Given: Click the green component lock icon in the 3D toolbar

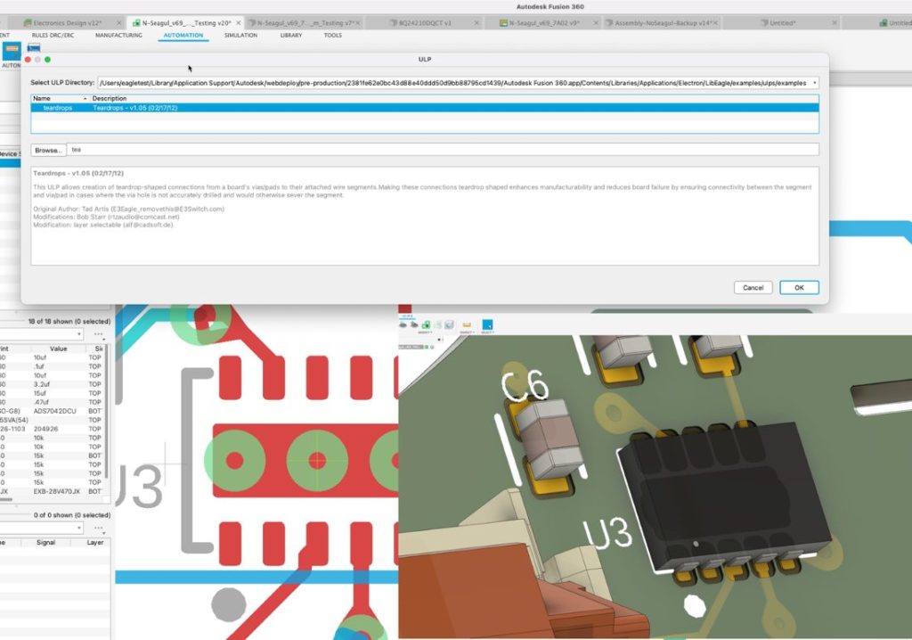Looking at the screenshot, I should point(426,325).
